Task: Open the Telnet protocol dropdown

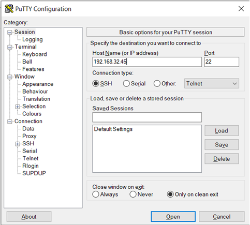Action: [212, 84]
